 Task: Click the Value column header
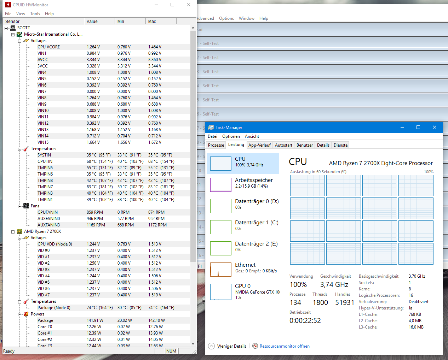click(99, 22)
